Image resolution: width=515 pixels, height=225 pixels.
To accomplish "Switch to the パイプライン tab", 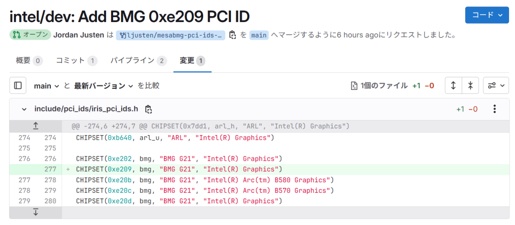I will coord(138,61).
